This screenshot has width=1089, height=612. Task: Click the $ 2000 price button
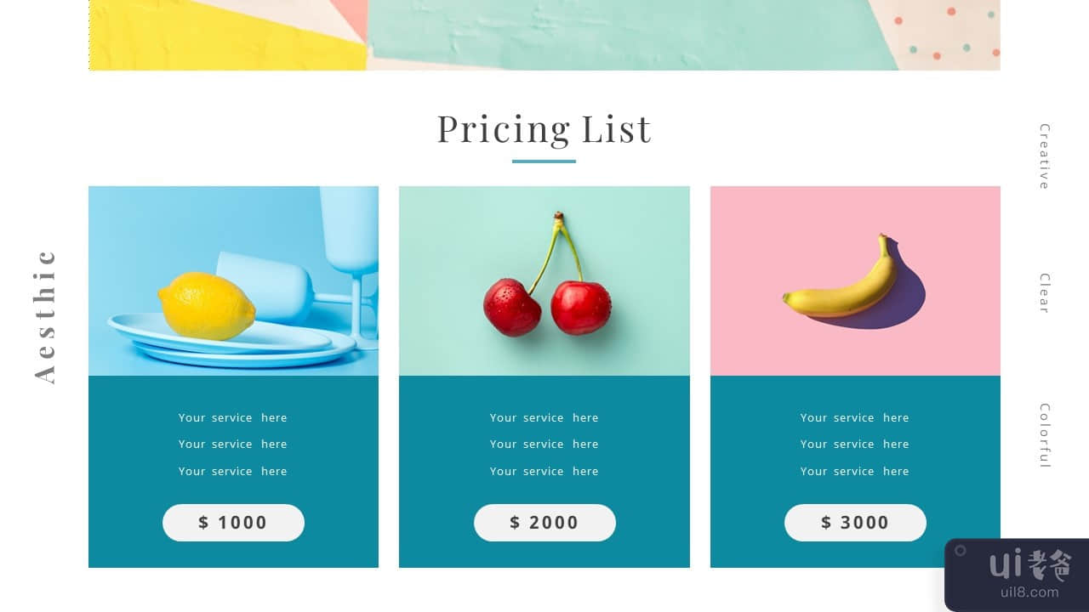click(544, 523)
